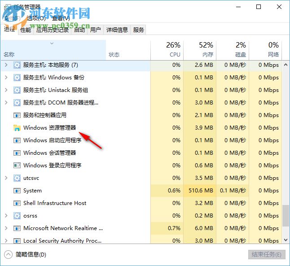Switch to the 应用历史记录 tab
Viewport: 290px width, 266px height.
tap(53, 30)
